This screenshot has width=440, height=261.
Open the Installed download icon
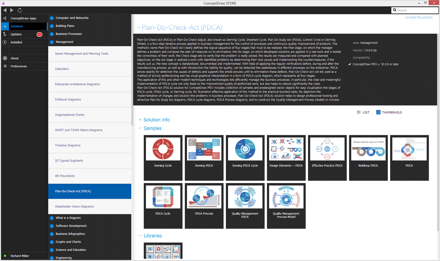tap(4, 42)
